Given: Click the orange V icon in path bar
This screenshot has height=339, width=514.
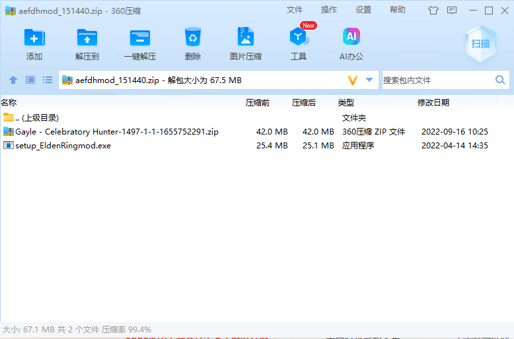Looking at the screenshot, I should (x=353, y=80).
